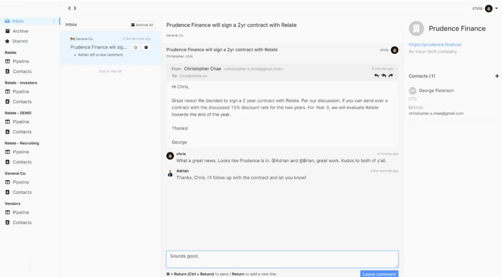This screenshot has height=277, width=502.
Task: Click the Leave comment button
Action: coord(379,274)
